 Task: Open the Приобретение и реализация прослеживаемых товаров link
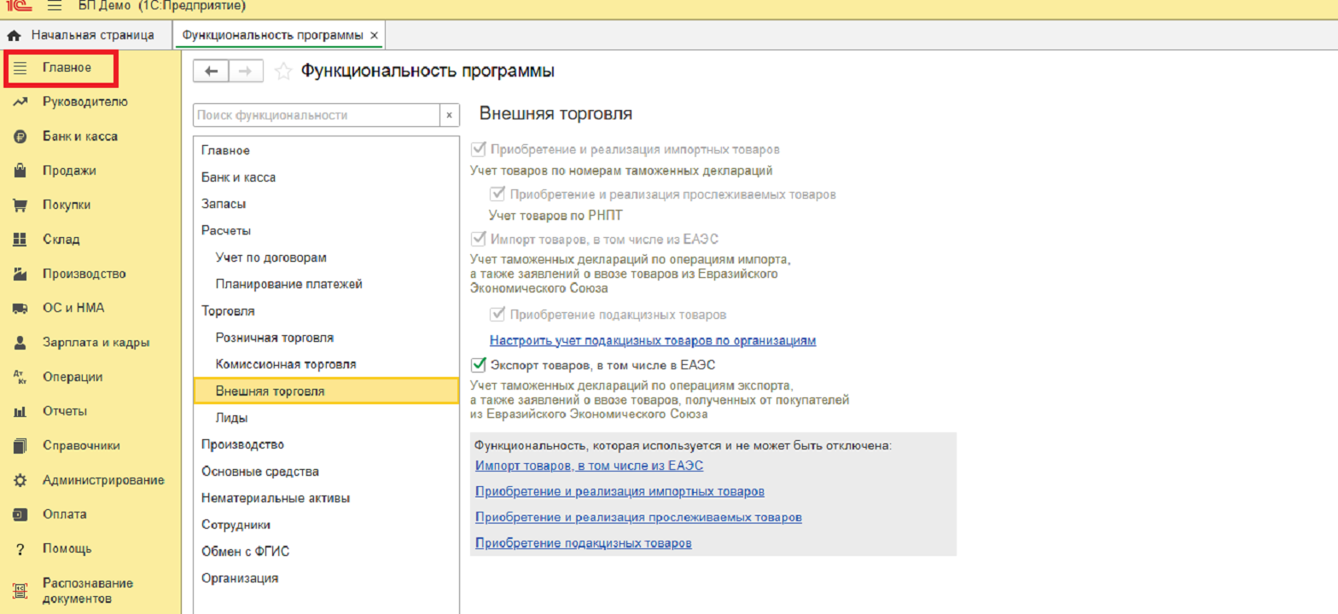pos(638,518)
